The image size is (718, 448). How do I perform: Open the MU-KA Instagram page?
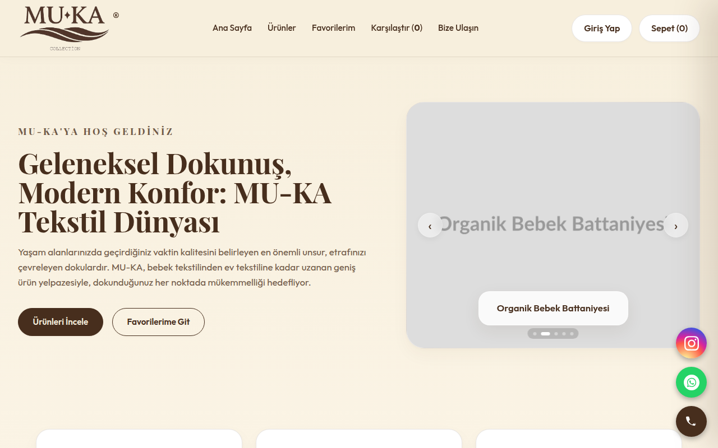click(x=691, y=343)
